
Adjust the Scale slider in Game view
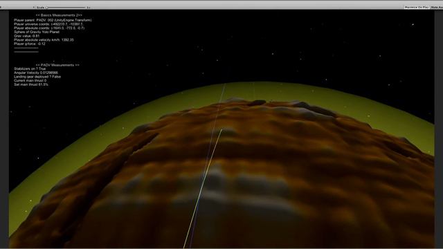(x=66, y=8)
